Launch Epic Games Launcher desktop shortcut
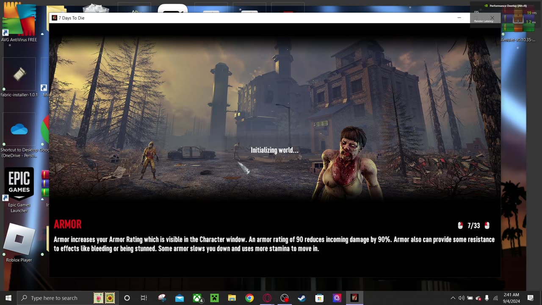542x305 pixels. click(x=19, y=190)
